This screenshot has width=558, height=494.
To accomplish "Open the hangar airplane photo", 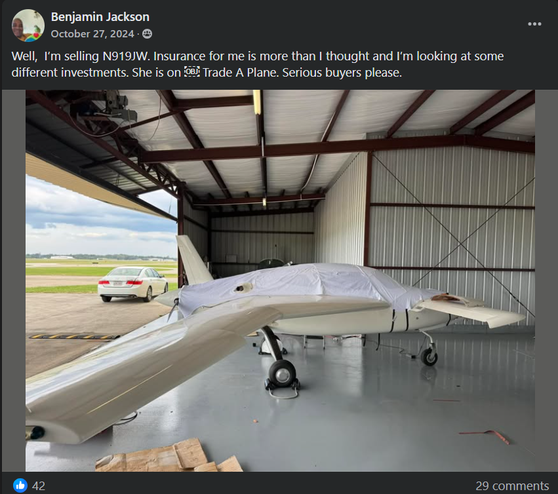I will tap(280, 280).
